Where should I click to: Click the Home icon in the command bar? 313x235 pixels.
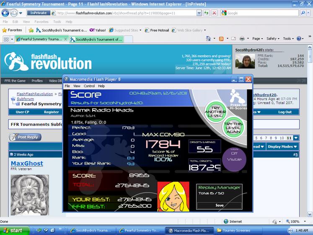(208, 39)
